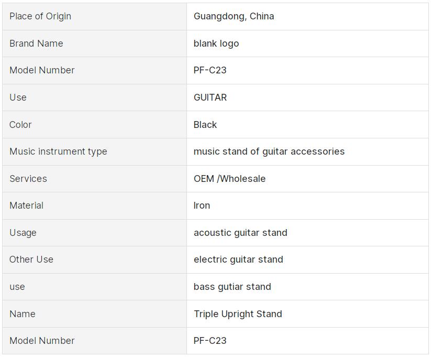Click the 'Services' row label
The image size is (431, 357).
[28, 179]
